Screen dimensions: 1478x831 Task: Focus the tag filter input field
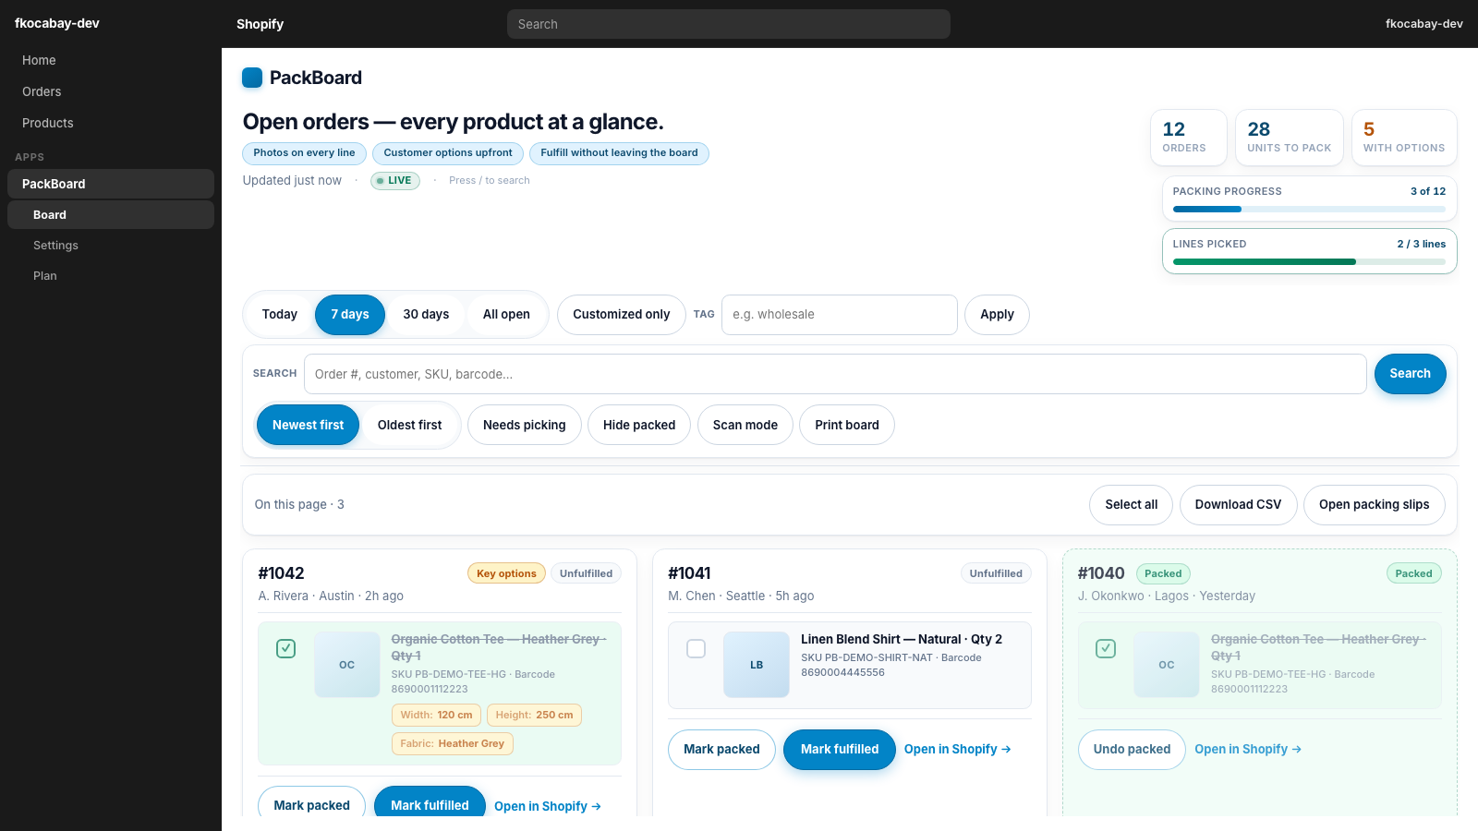pyautogui.click(x=840, y=315)
